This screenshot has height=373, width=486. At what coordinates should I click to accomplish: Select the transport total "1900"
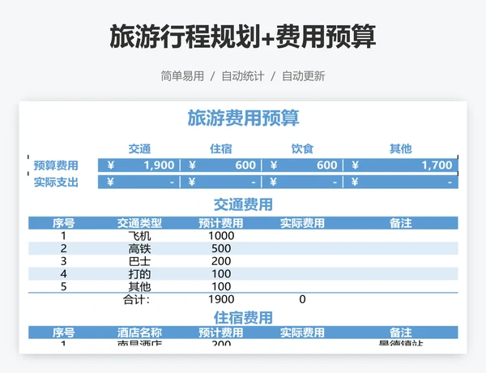pos(221,299)
